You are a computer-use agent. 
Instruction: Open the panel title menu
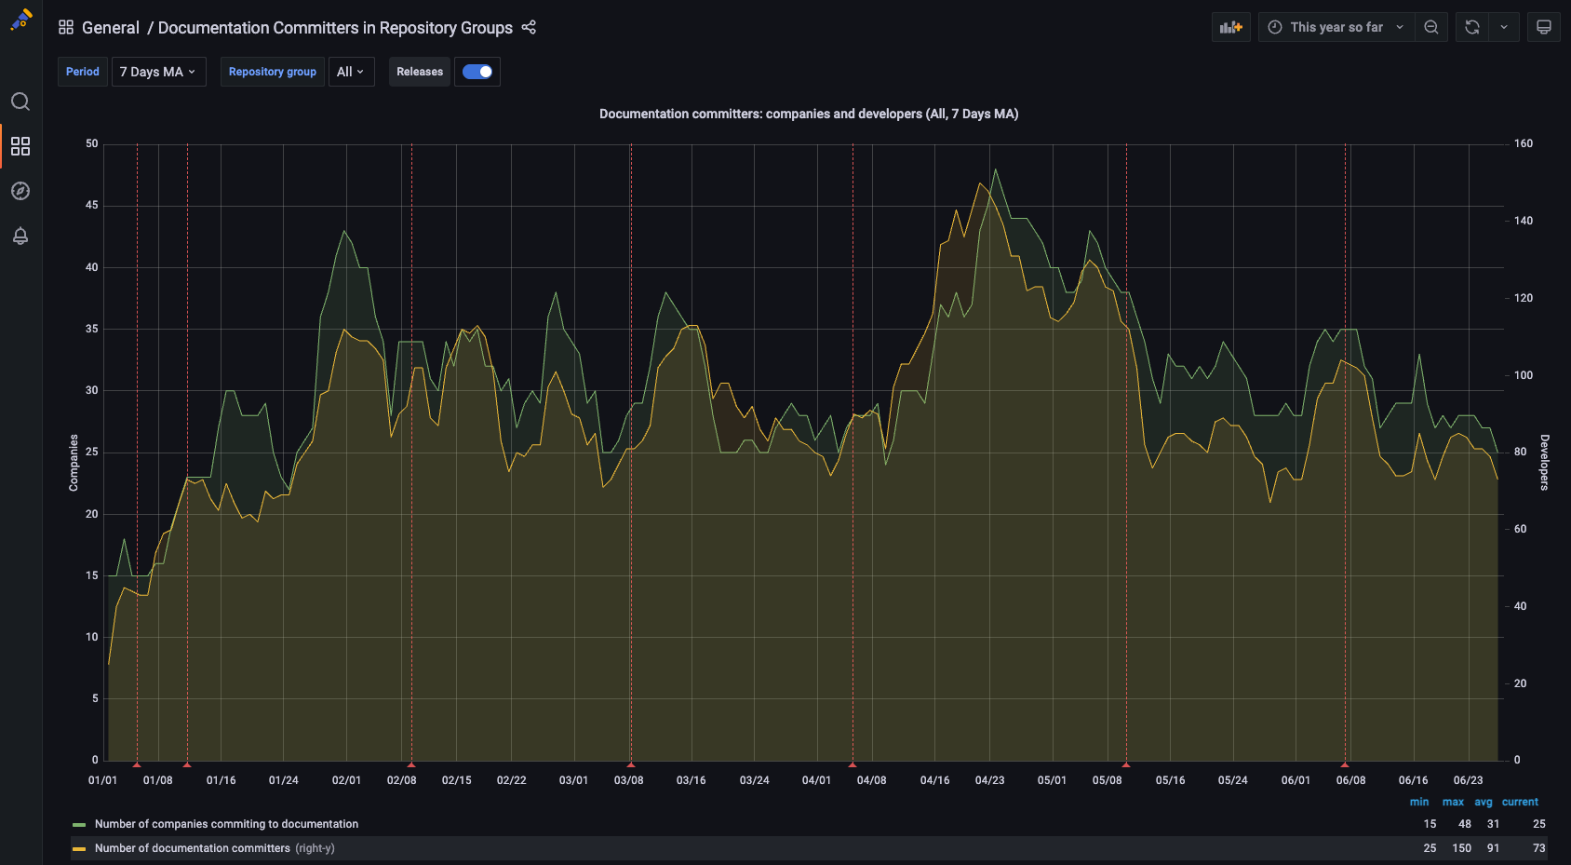click(x=808, y=114)
